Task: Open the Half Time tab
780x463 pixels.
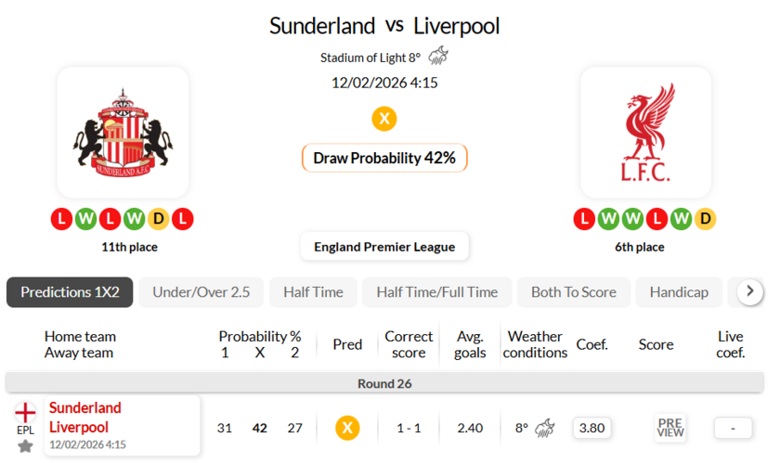Action: tap(313, 292)
